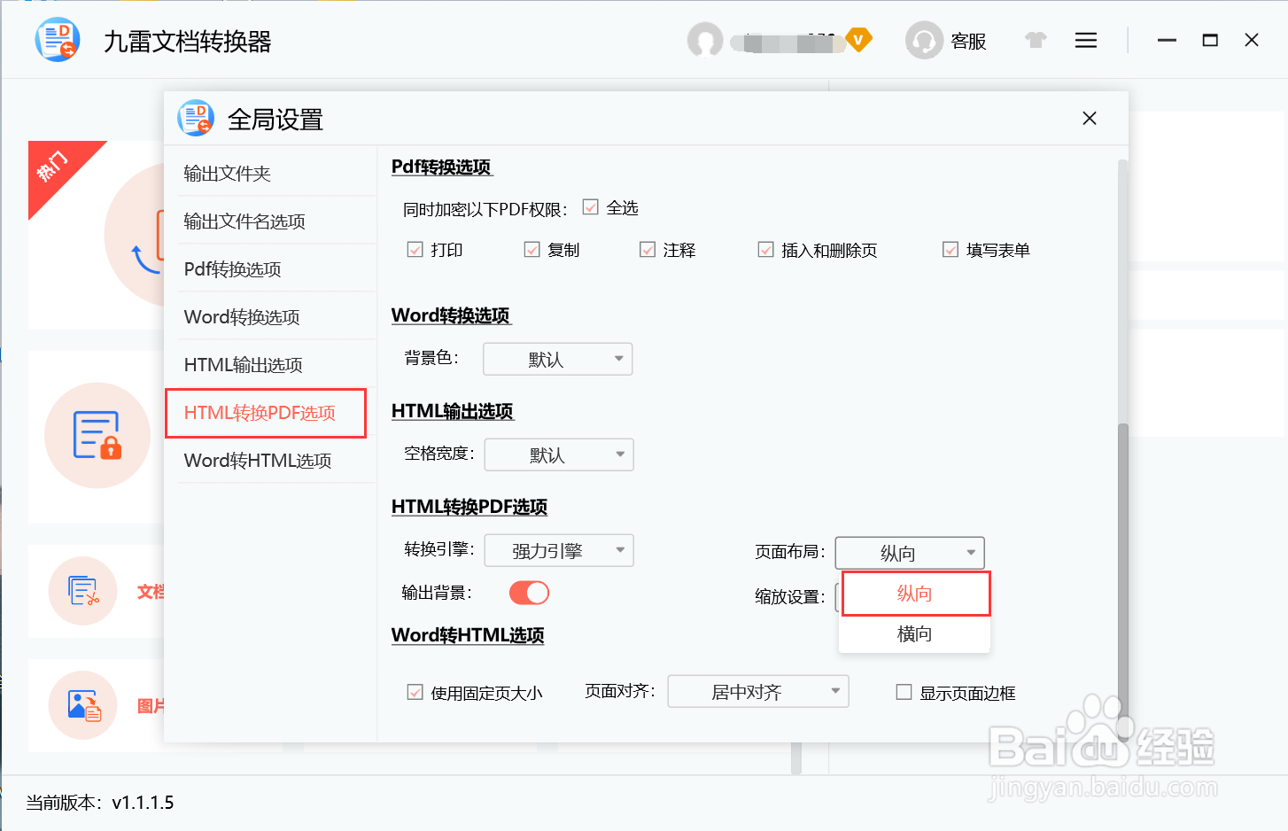Viewport: 1288px width, 831px height.
Task: Click the document lock encryption tool icon
Action: 97,434
